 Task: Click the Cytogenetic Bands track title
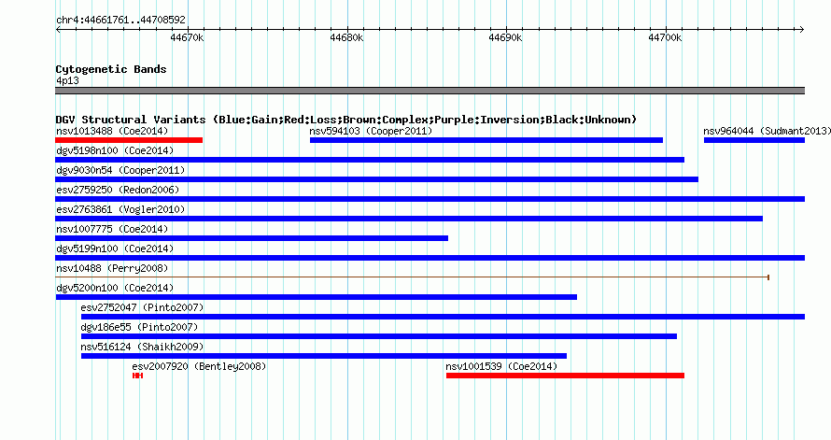[x=111, y=69]
